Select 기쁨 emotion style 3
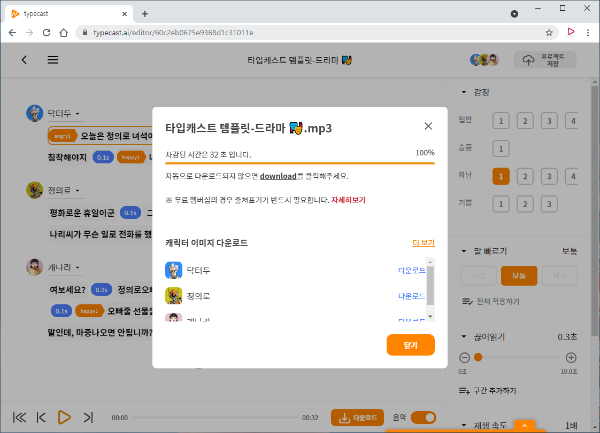This screenshot has height=433, width=600. (549, 204)
